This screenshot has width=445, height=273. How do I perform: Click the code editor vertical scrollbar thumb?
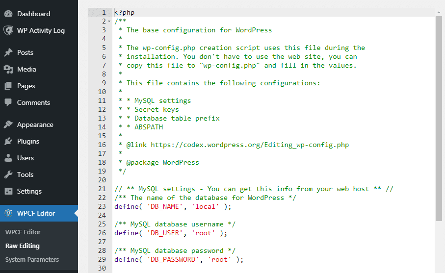(439, 119)
